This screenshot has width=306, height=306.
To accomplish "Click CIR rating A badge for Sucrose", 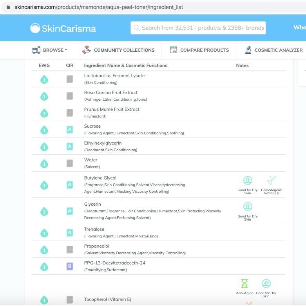I will [70, 130].
